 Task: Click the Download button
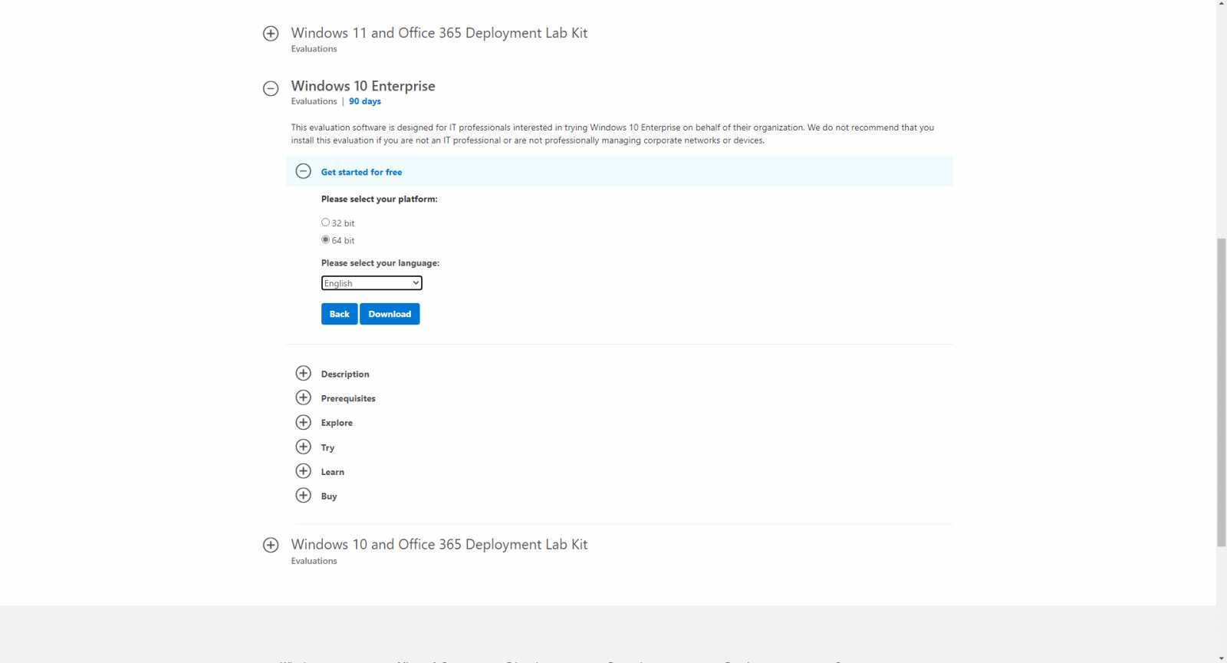pos(390,314)
